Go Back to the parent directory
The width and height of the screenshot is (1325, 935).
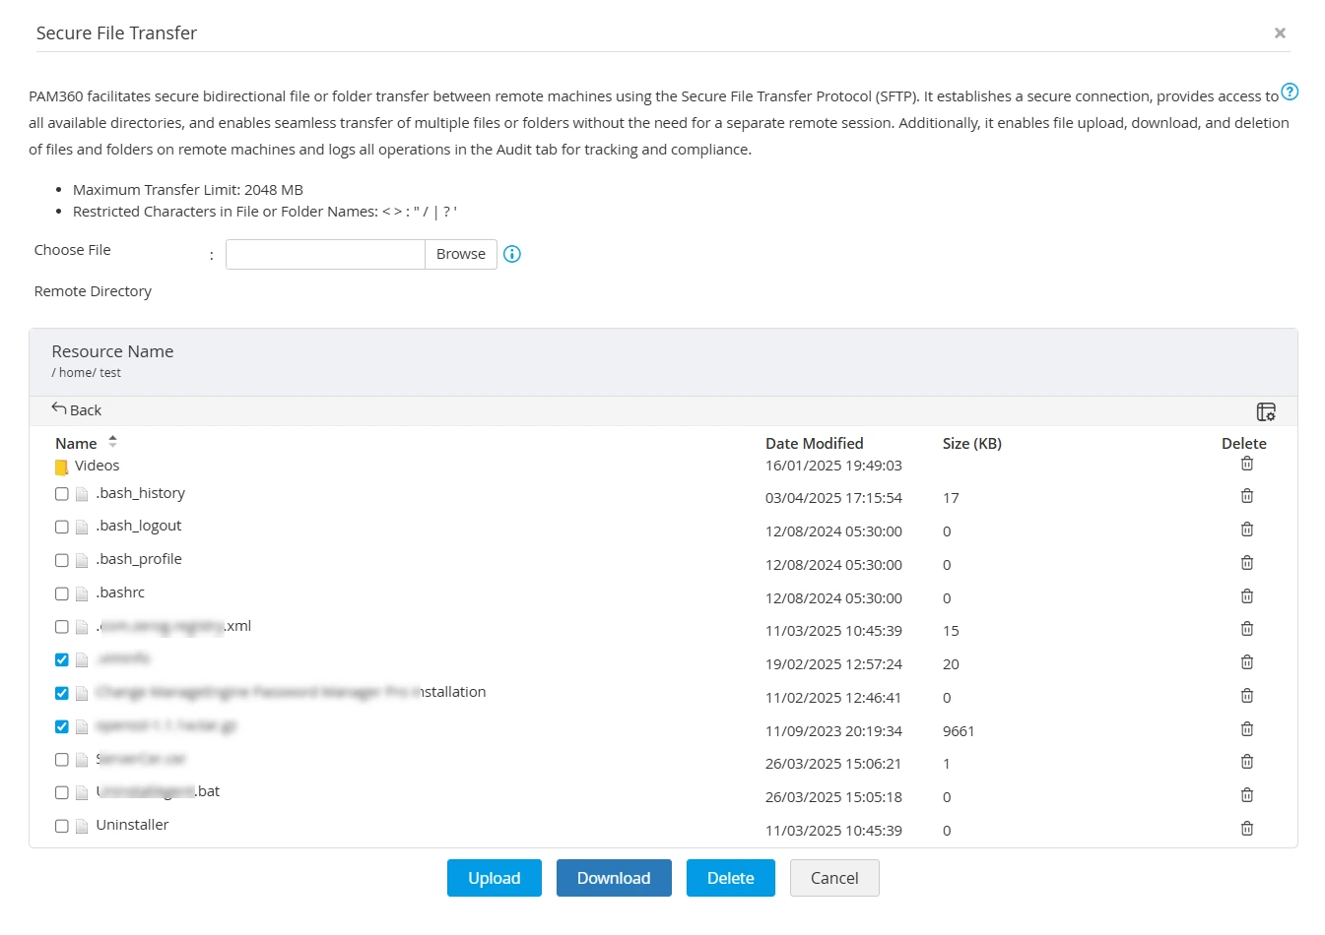click(x=77, y=409)
